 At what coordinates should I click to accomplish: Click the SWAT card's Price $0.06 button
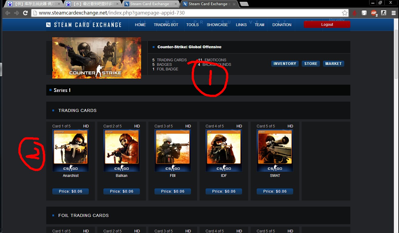(x=275, y=191)
